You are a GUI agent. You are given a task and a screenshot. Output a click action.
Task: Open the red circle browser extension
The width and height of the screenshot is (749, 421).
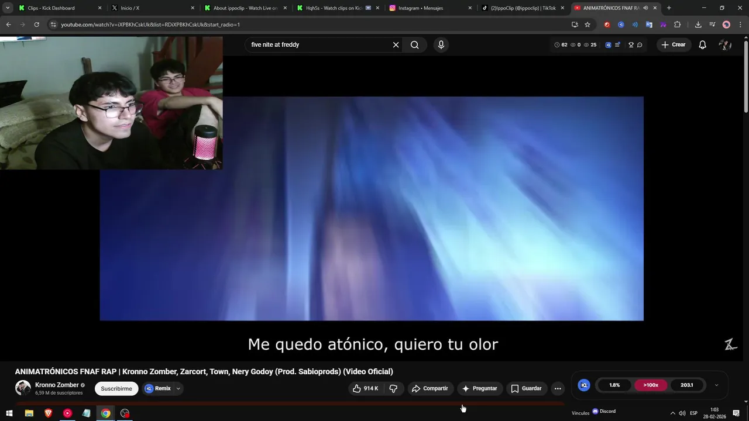click(x=607, y=25)
